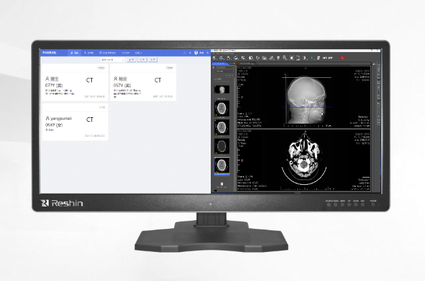Select the magnifier zoom tool in toolbar
Viewport: 425px width, 281px height.
[284, 58]
